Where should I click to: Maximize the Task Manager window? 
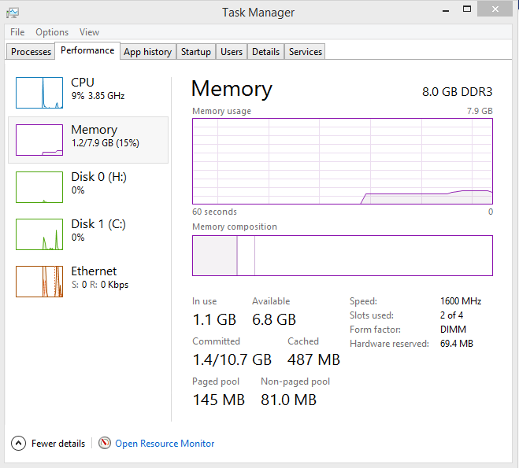coord(467,9)
